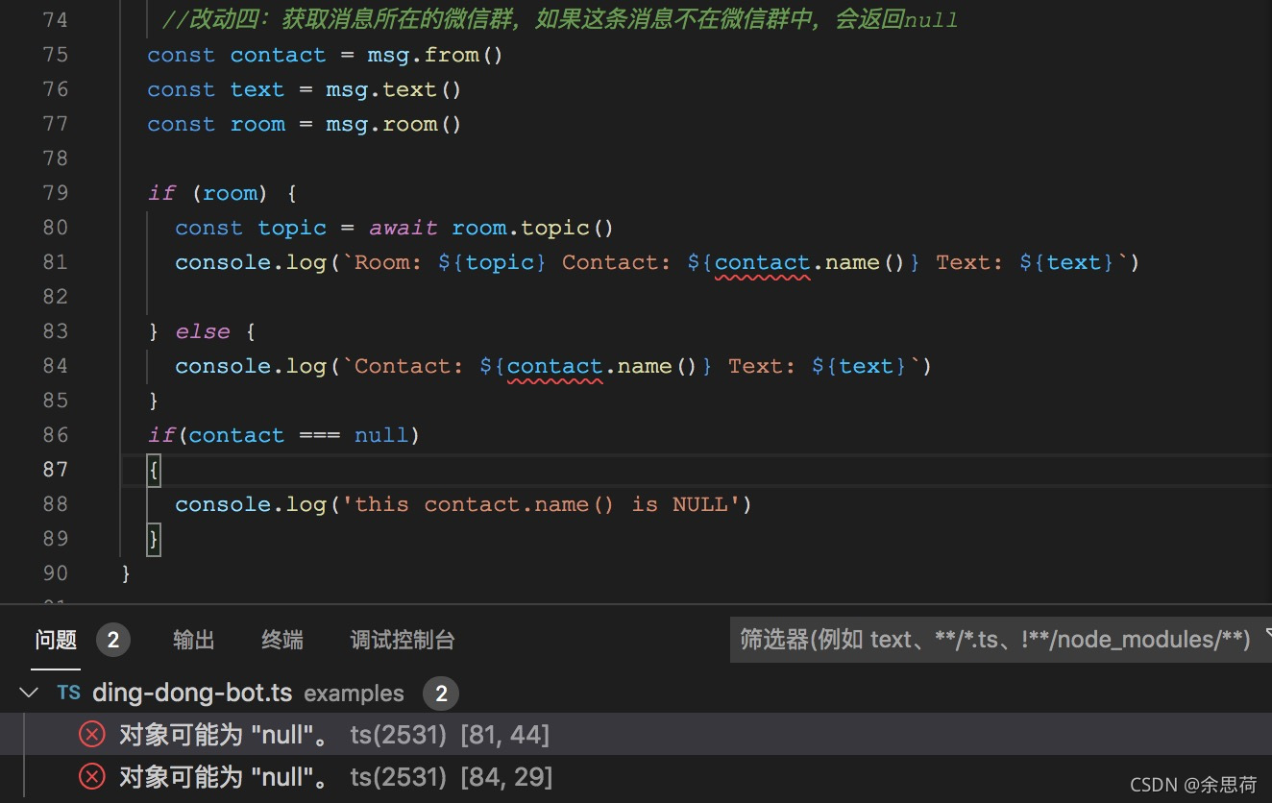The width and height of the screenshot is (1272, 803).
Task: Click msg.from() on line 75
Action: pos(435,55)
